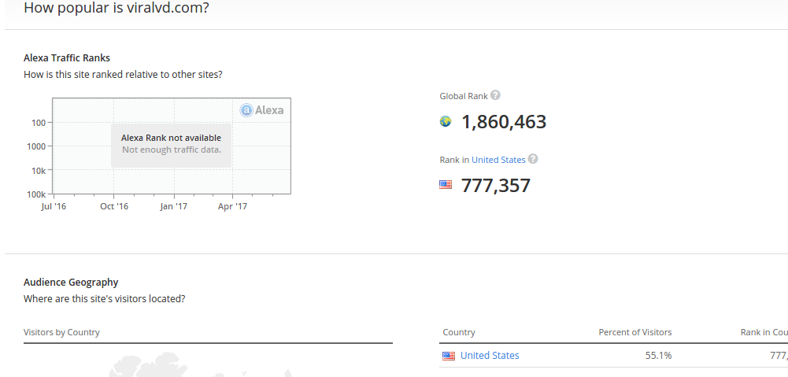The width and height of the screenshot is (788, 377).
Task: Click the visitors world map thumbnail
Action: (201, 366)
